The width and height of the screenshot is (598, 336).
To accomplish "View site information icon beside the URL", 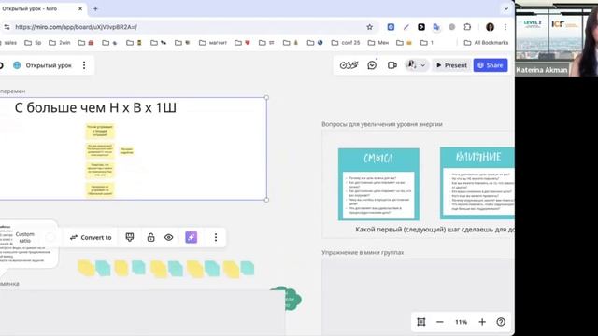I will click(7, 27).
